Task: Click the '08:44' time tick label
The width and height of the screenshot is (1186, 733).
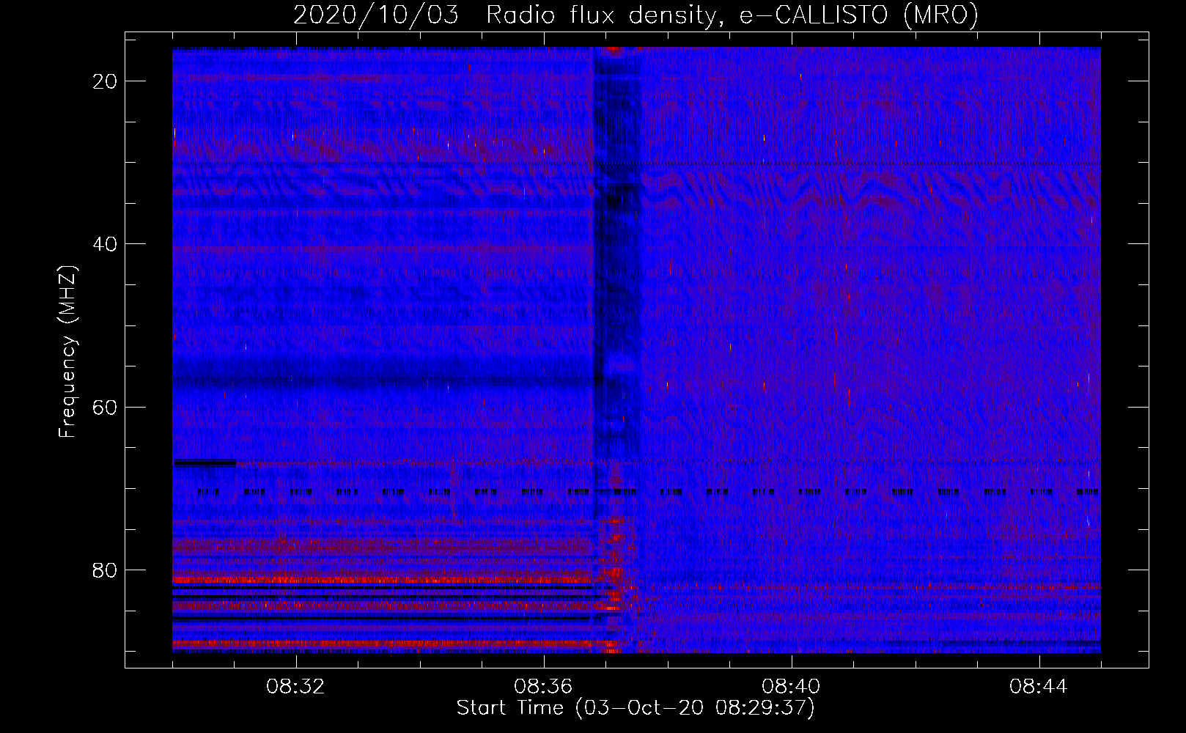Action: click(1039, 687)
